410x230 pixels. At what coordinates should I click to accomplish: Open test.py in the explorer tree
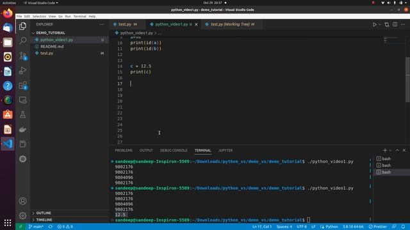click(70, 53)
